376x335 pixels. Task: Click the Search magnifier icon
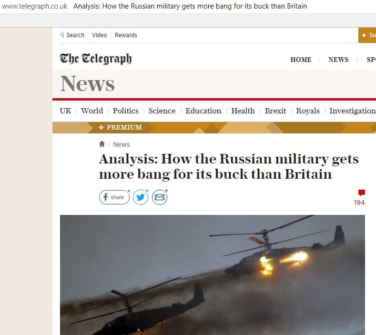pyautogui.click(x=62, y=35)
